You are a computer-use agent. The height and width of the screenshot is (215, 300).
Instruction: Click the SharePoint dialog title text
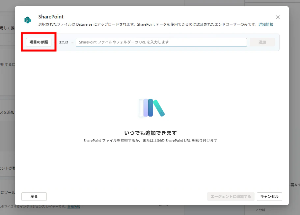(51, 17)
